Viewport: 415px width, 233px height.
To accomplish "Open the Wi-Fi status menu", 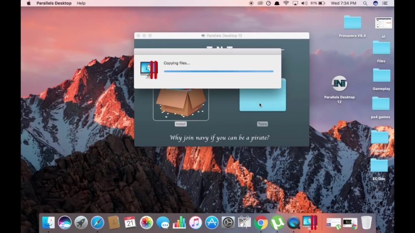I will coord(286,3).
